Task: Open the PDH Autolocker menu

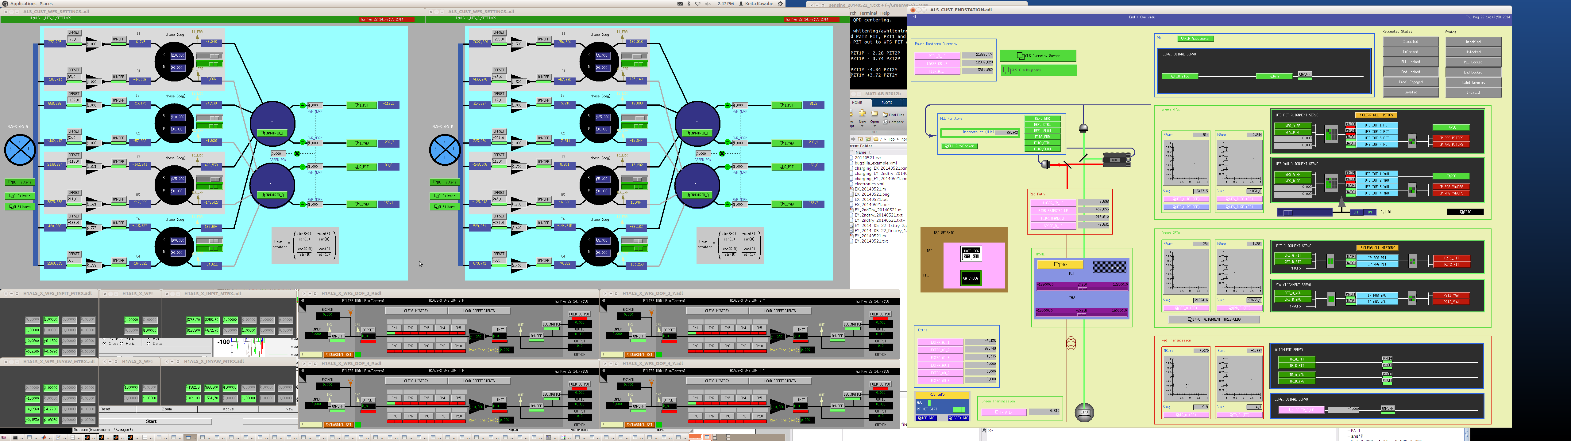Action: (x=1195, y=38)
